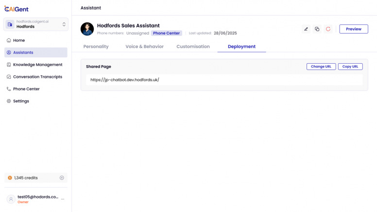Open the account options three-dot menu
377x212 pixels.
pyautogui.click(x=63, y=199)
